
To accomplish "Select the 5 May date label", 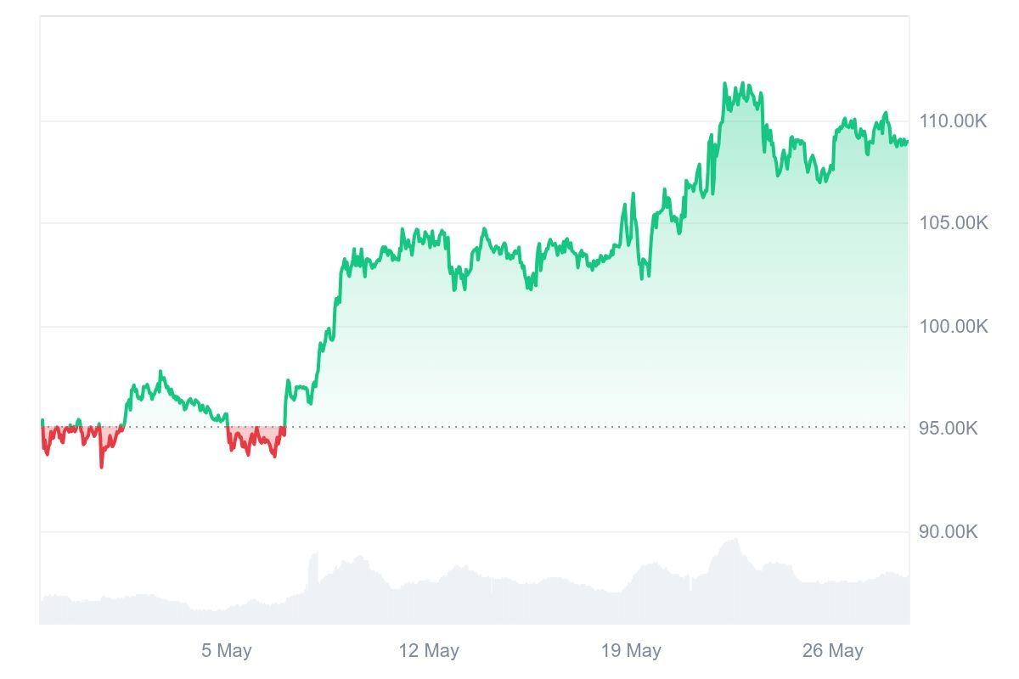I will 226,651.
